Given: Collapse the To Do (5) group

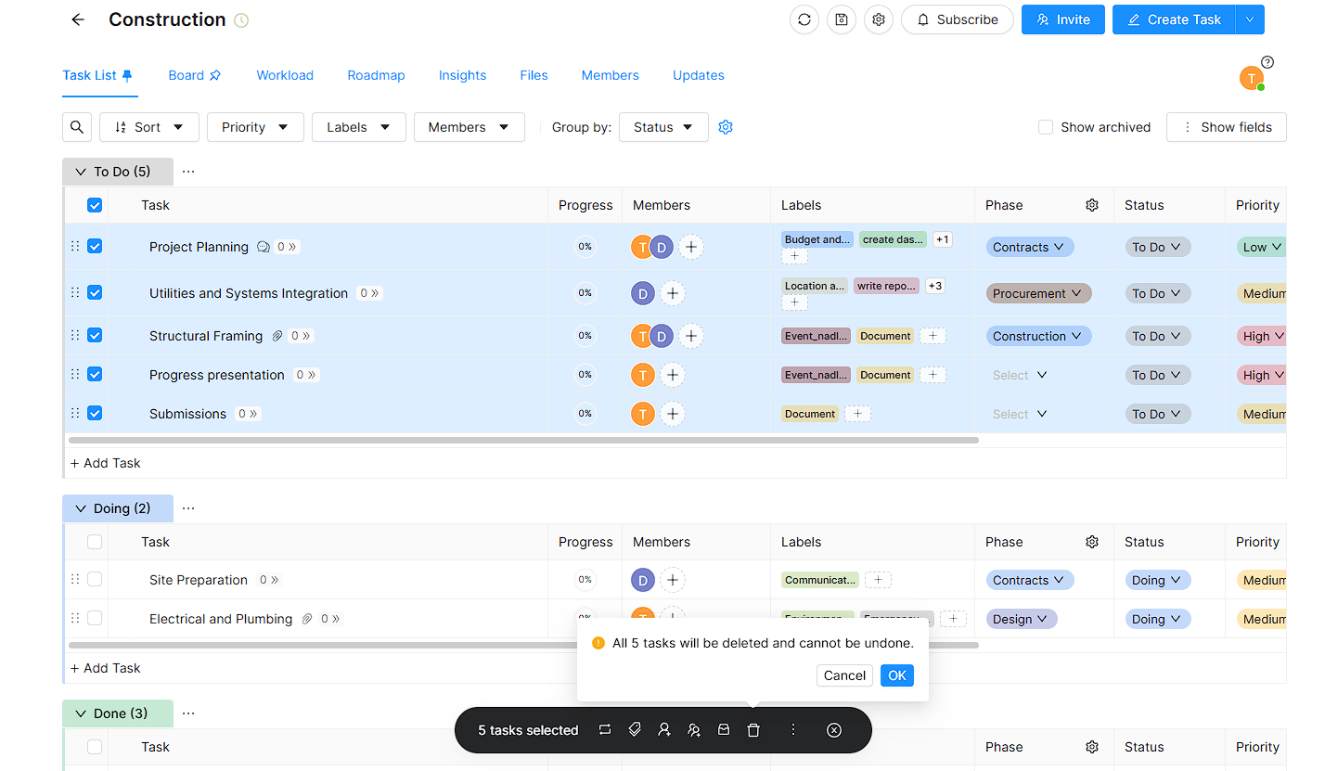Looking at the screenshot, I should pyautogui.click(x=81, y=172).
